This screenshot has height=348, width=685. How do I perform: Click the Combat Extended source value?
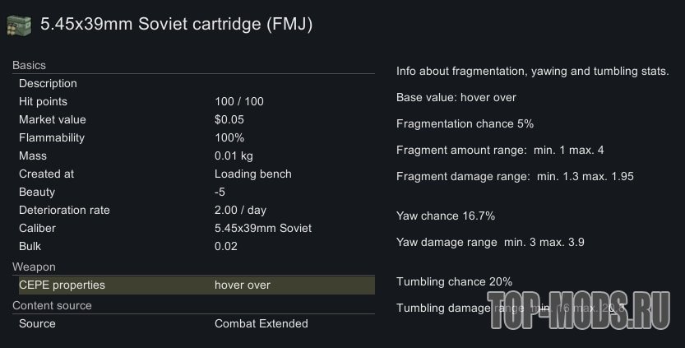pyautogui.click(x=261, y=323)
